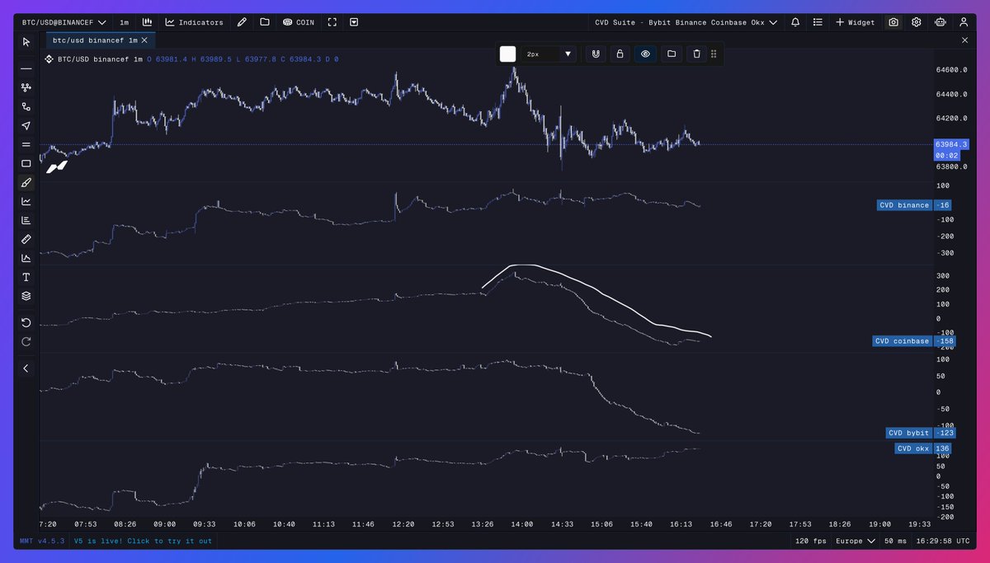Select the branching node pattern tool
990x563 pixels.
coord(26,87)
